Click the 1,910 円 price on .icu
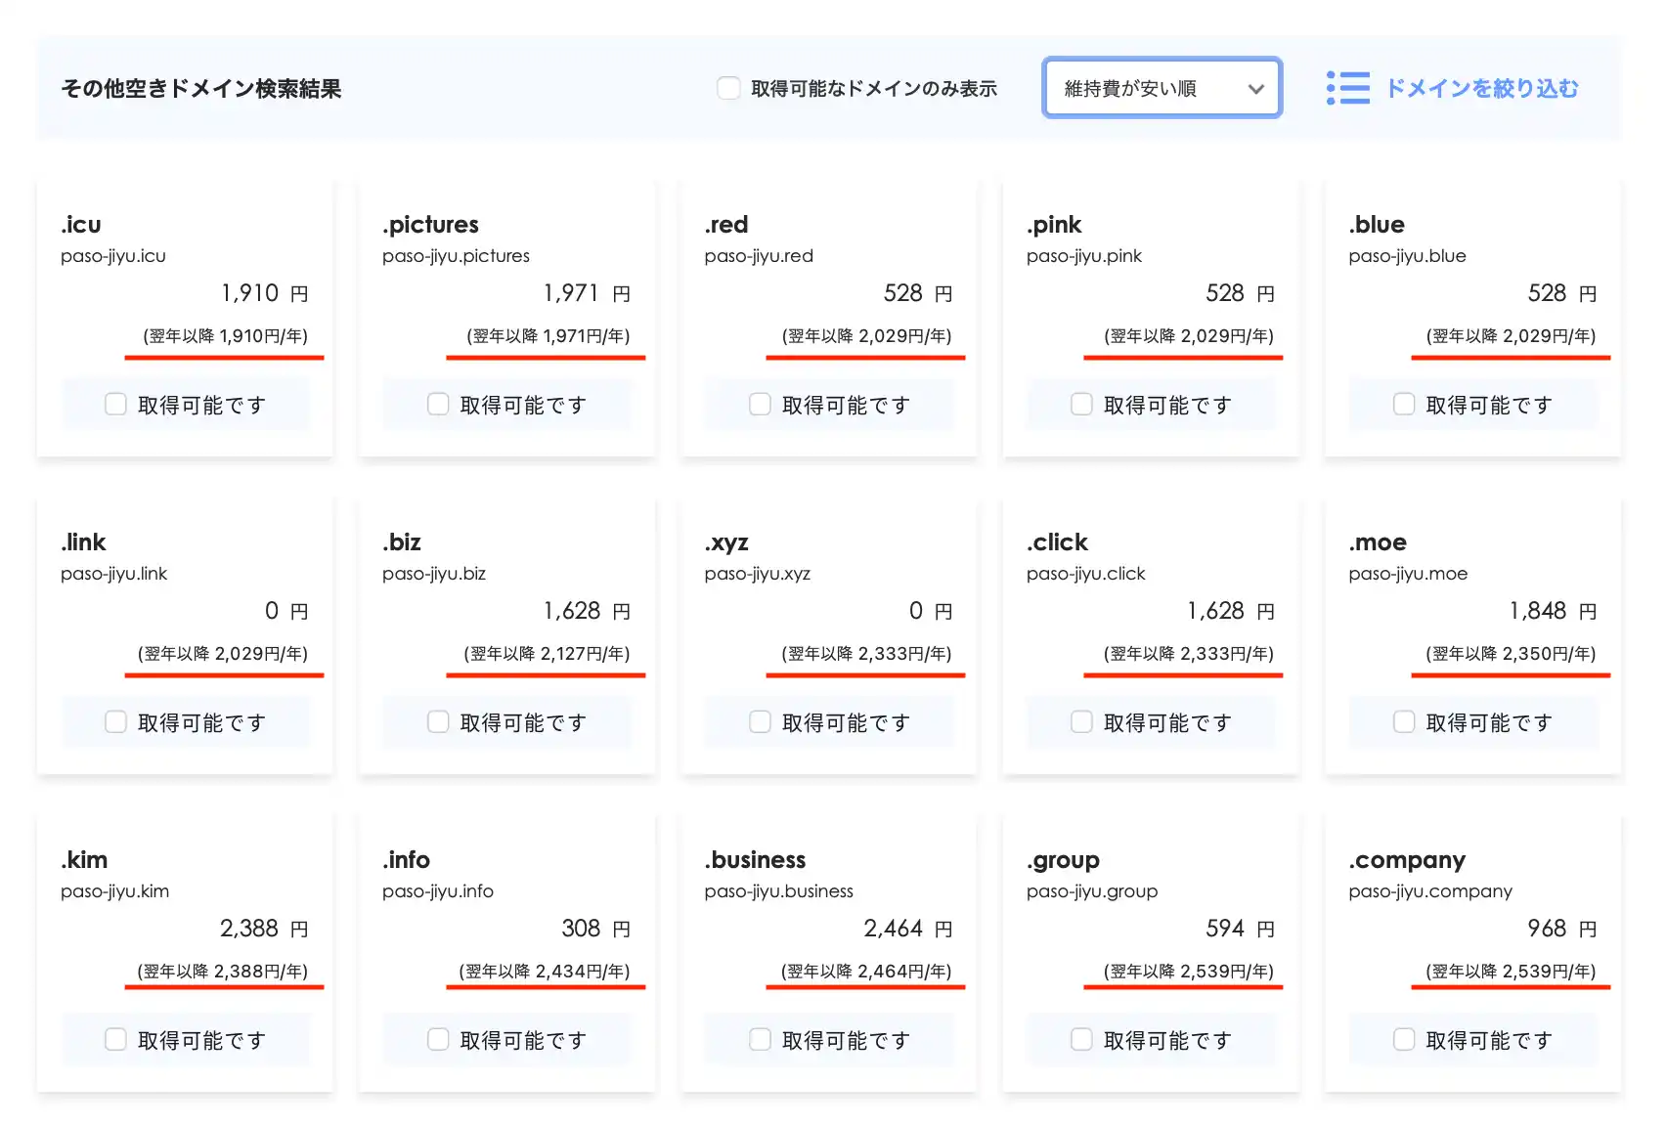The width and height of the screenshot is (1666, 1126). click(264, 293)
